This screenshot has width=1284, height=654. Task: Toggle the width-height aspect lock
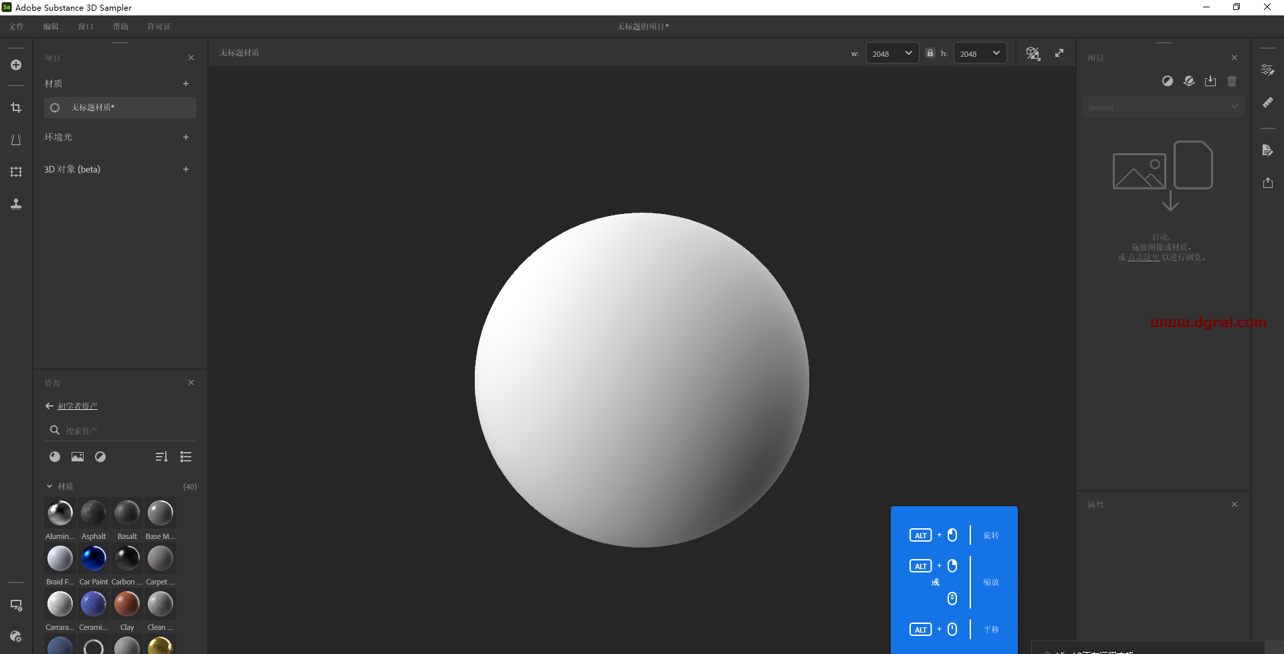930,53
